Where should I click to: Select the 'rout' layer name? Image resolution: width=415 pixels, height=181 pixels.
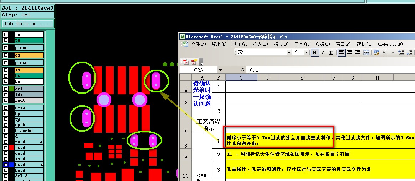(x=29, y=100)
